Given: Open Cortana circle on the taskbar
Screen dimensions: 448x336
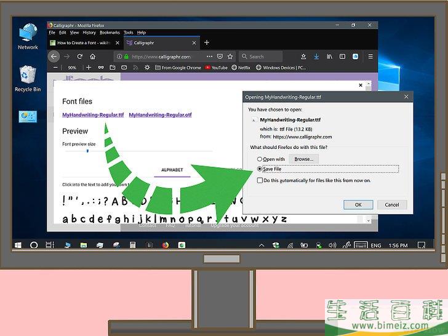Looking at the screenshot, I should [x=34, y=245].
